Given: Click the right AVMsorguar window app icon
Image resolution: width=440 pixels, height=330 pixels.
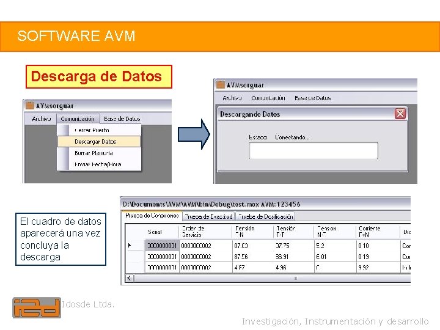Looking at the screenshot, I should click(x=220, y=84).
